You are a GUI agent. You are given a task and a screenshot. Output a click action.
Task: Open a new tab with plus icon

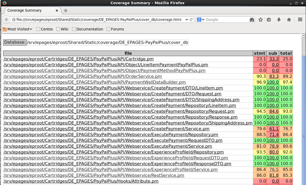coord(66,11)
